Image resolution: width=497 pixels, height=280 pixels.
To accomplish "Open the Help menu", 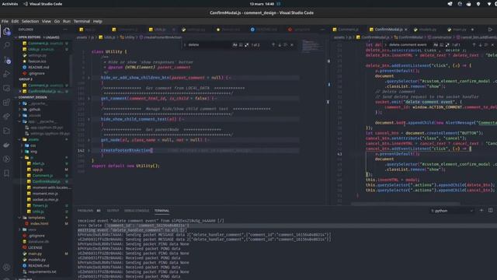I will pos(98,21).
